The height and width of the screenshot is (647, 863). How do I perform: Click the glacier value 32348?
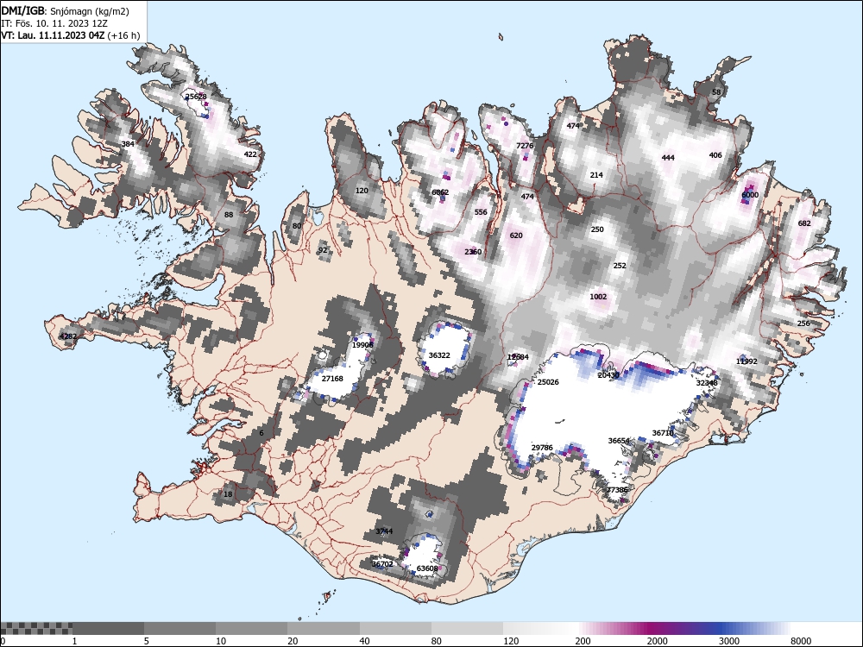707,383
